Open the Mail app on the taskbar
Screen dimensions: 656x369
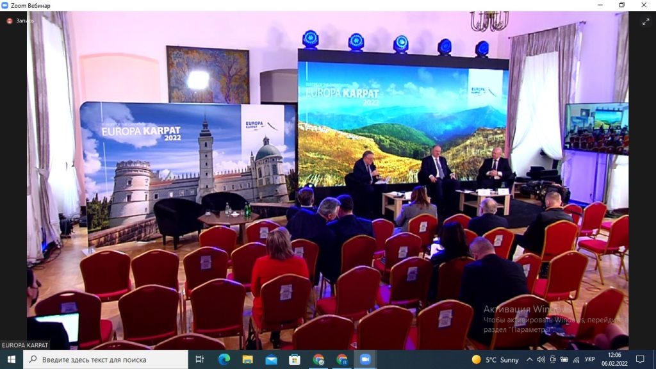[x=271, y=359]
